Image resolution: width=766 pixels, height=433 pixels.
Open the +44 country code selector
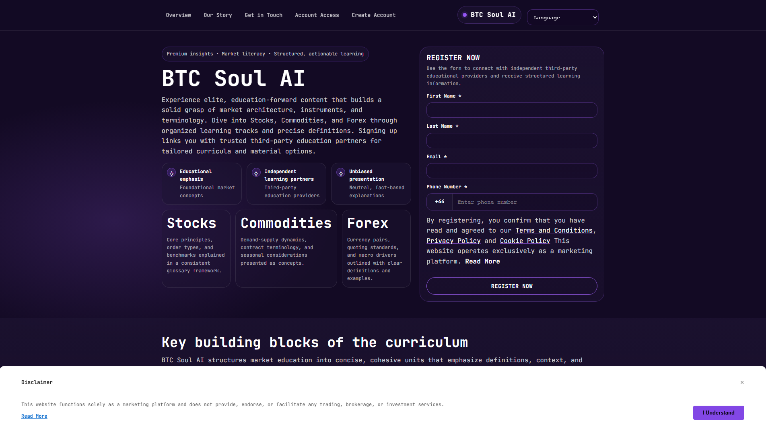coord(440,202)
